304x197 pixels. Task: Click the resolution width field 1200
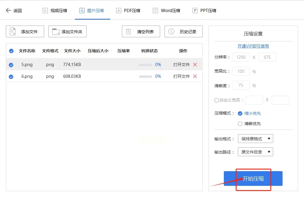tap(241, 57)
